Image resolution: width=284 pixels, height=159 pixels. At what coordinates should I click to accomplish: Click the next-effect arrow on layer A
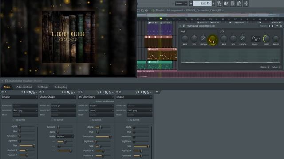[x=27, y=92]
